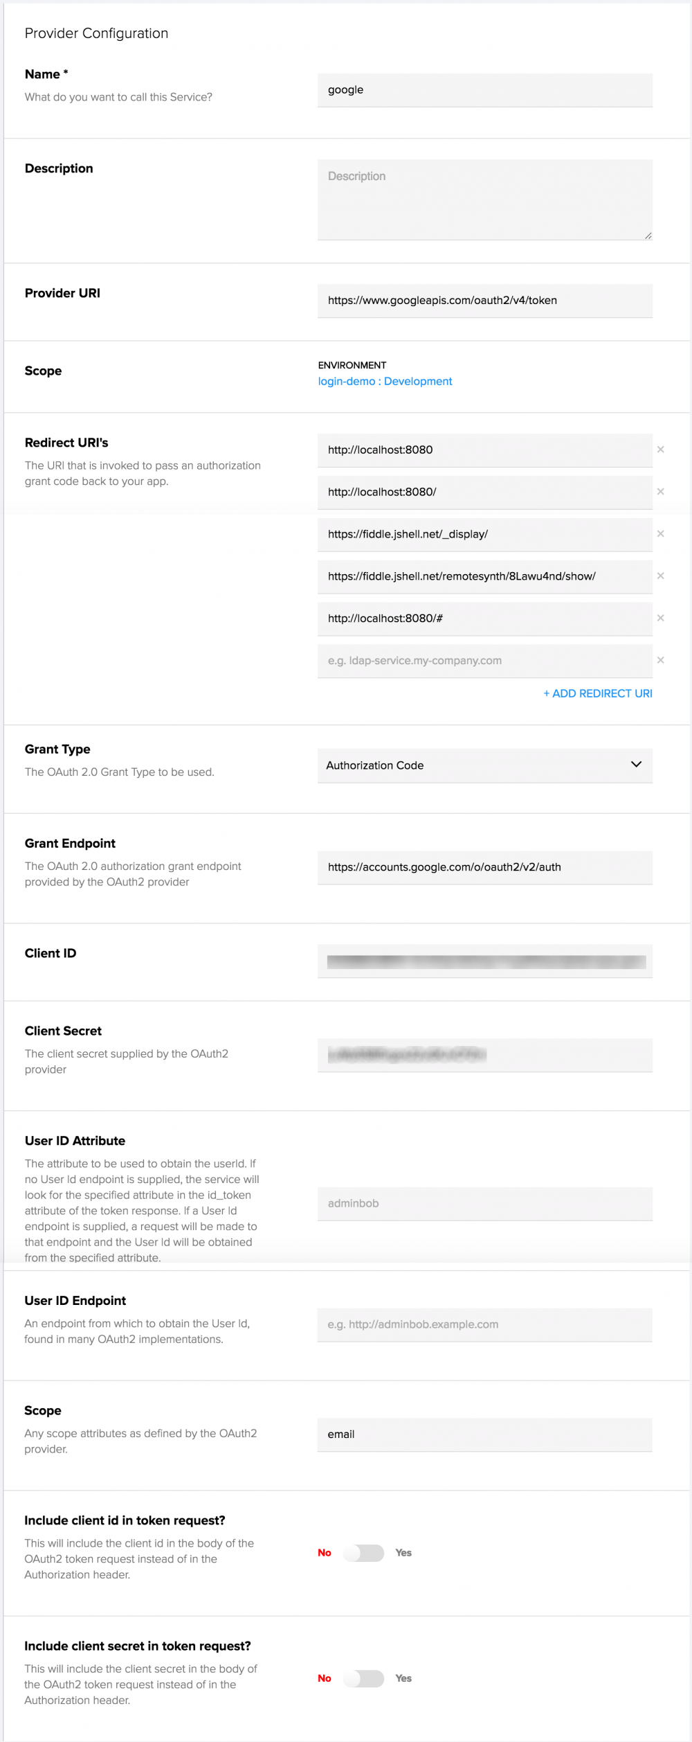
Task: Add a new redirect URI
Action: point(597,693)
